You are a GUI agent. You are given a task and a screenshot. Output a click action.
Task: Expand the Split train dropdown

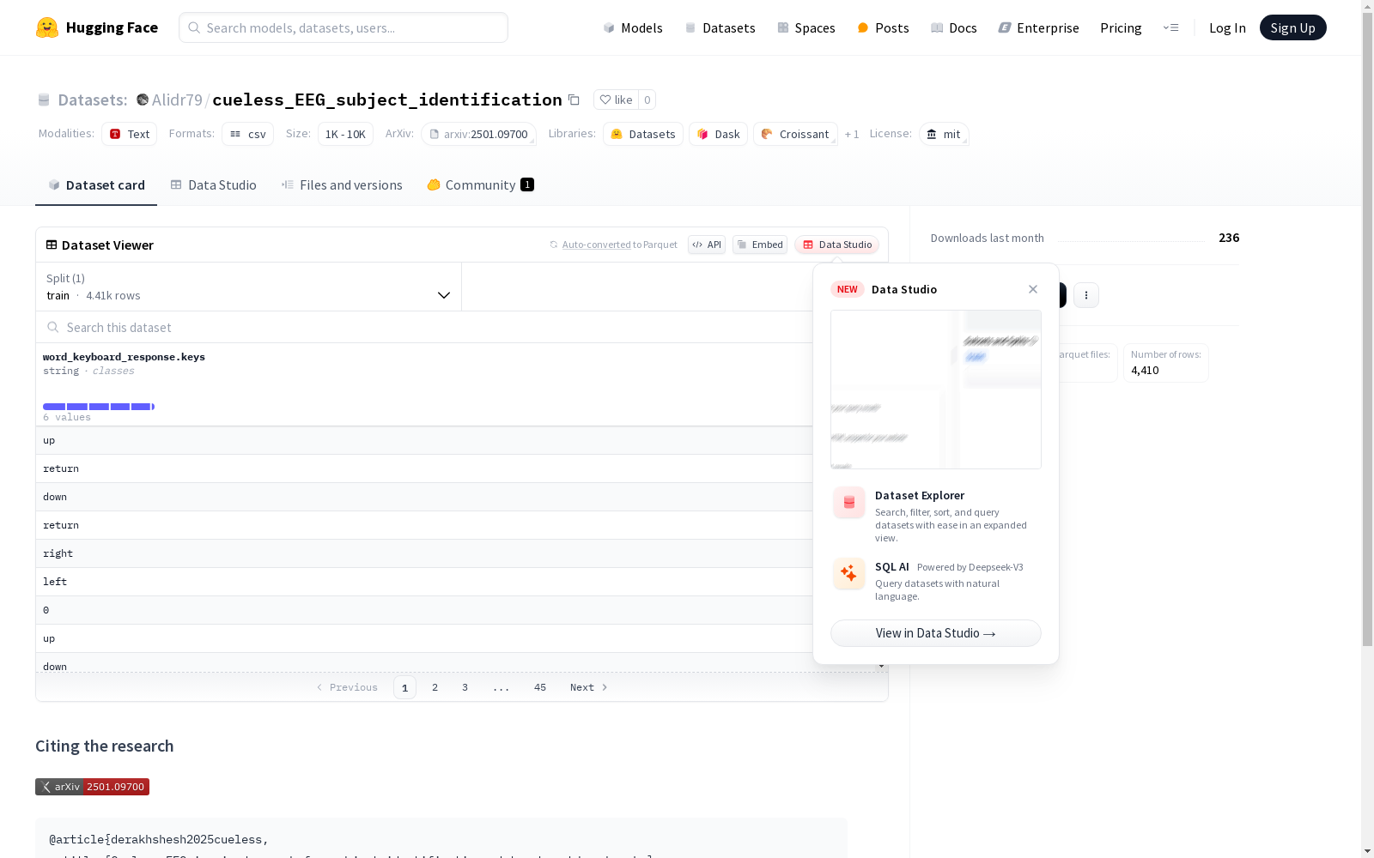[249, 287]
